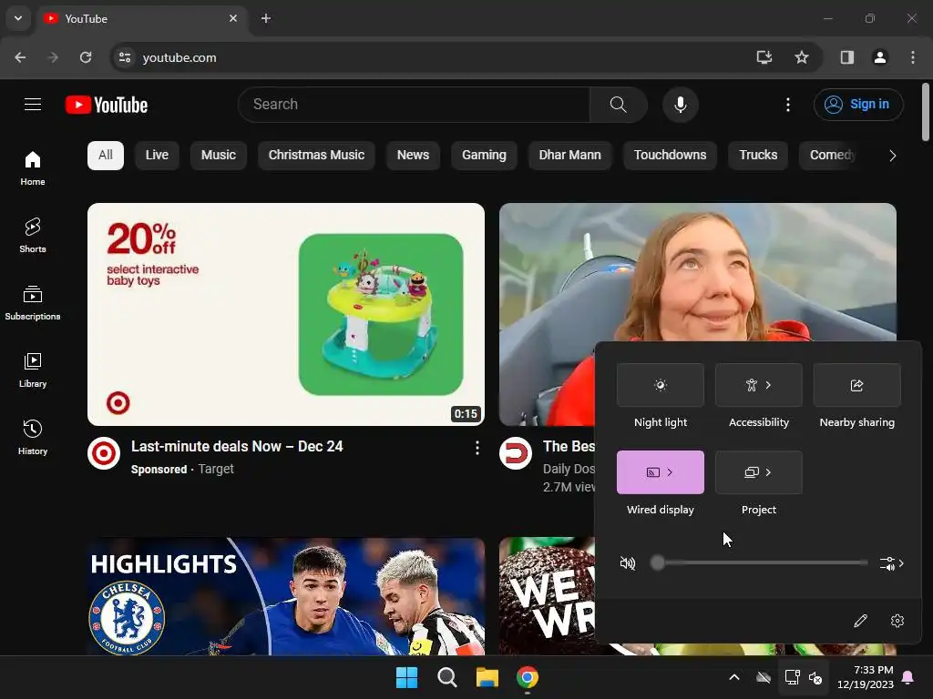Select the All category chip

coord(106,155)
